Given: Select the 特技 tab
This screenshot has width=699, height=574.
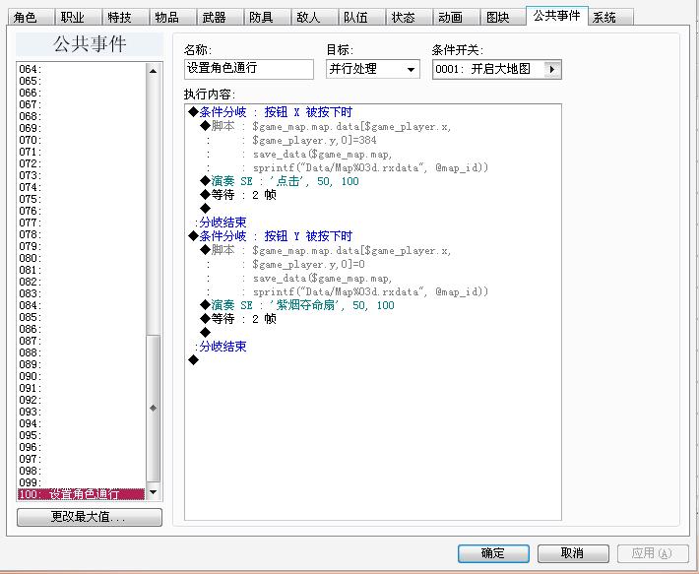Looking at the screenshot, I should (x=125, y=17).
